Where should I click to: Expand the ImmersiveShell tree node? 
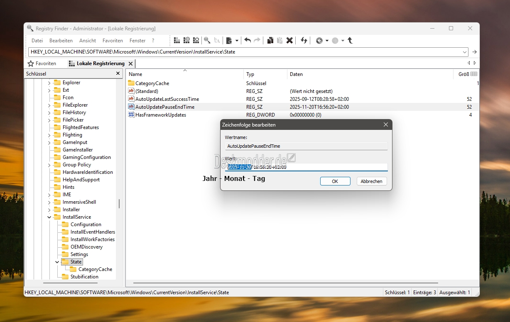(x=49, y=202)
